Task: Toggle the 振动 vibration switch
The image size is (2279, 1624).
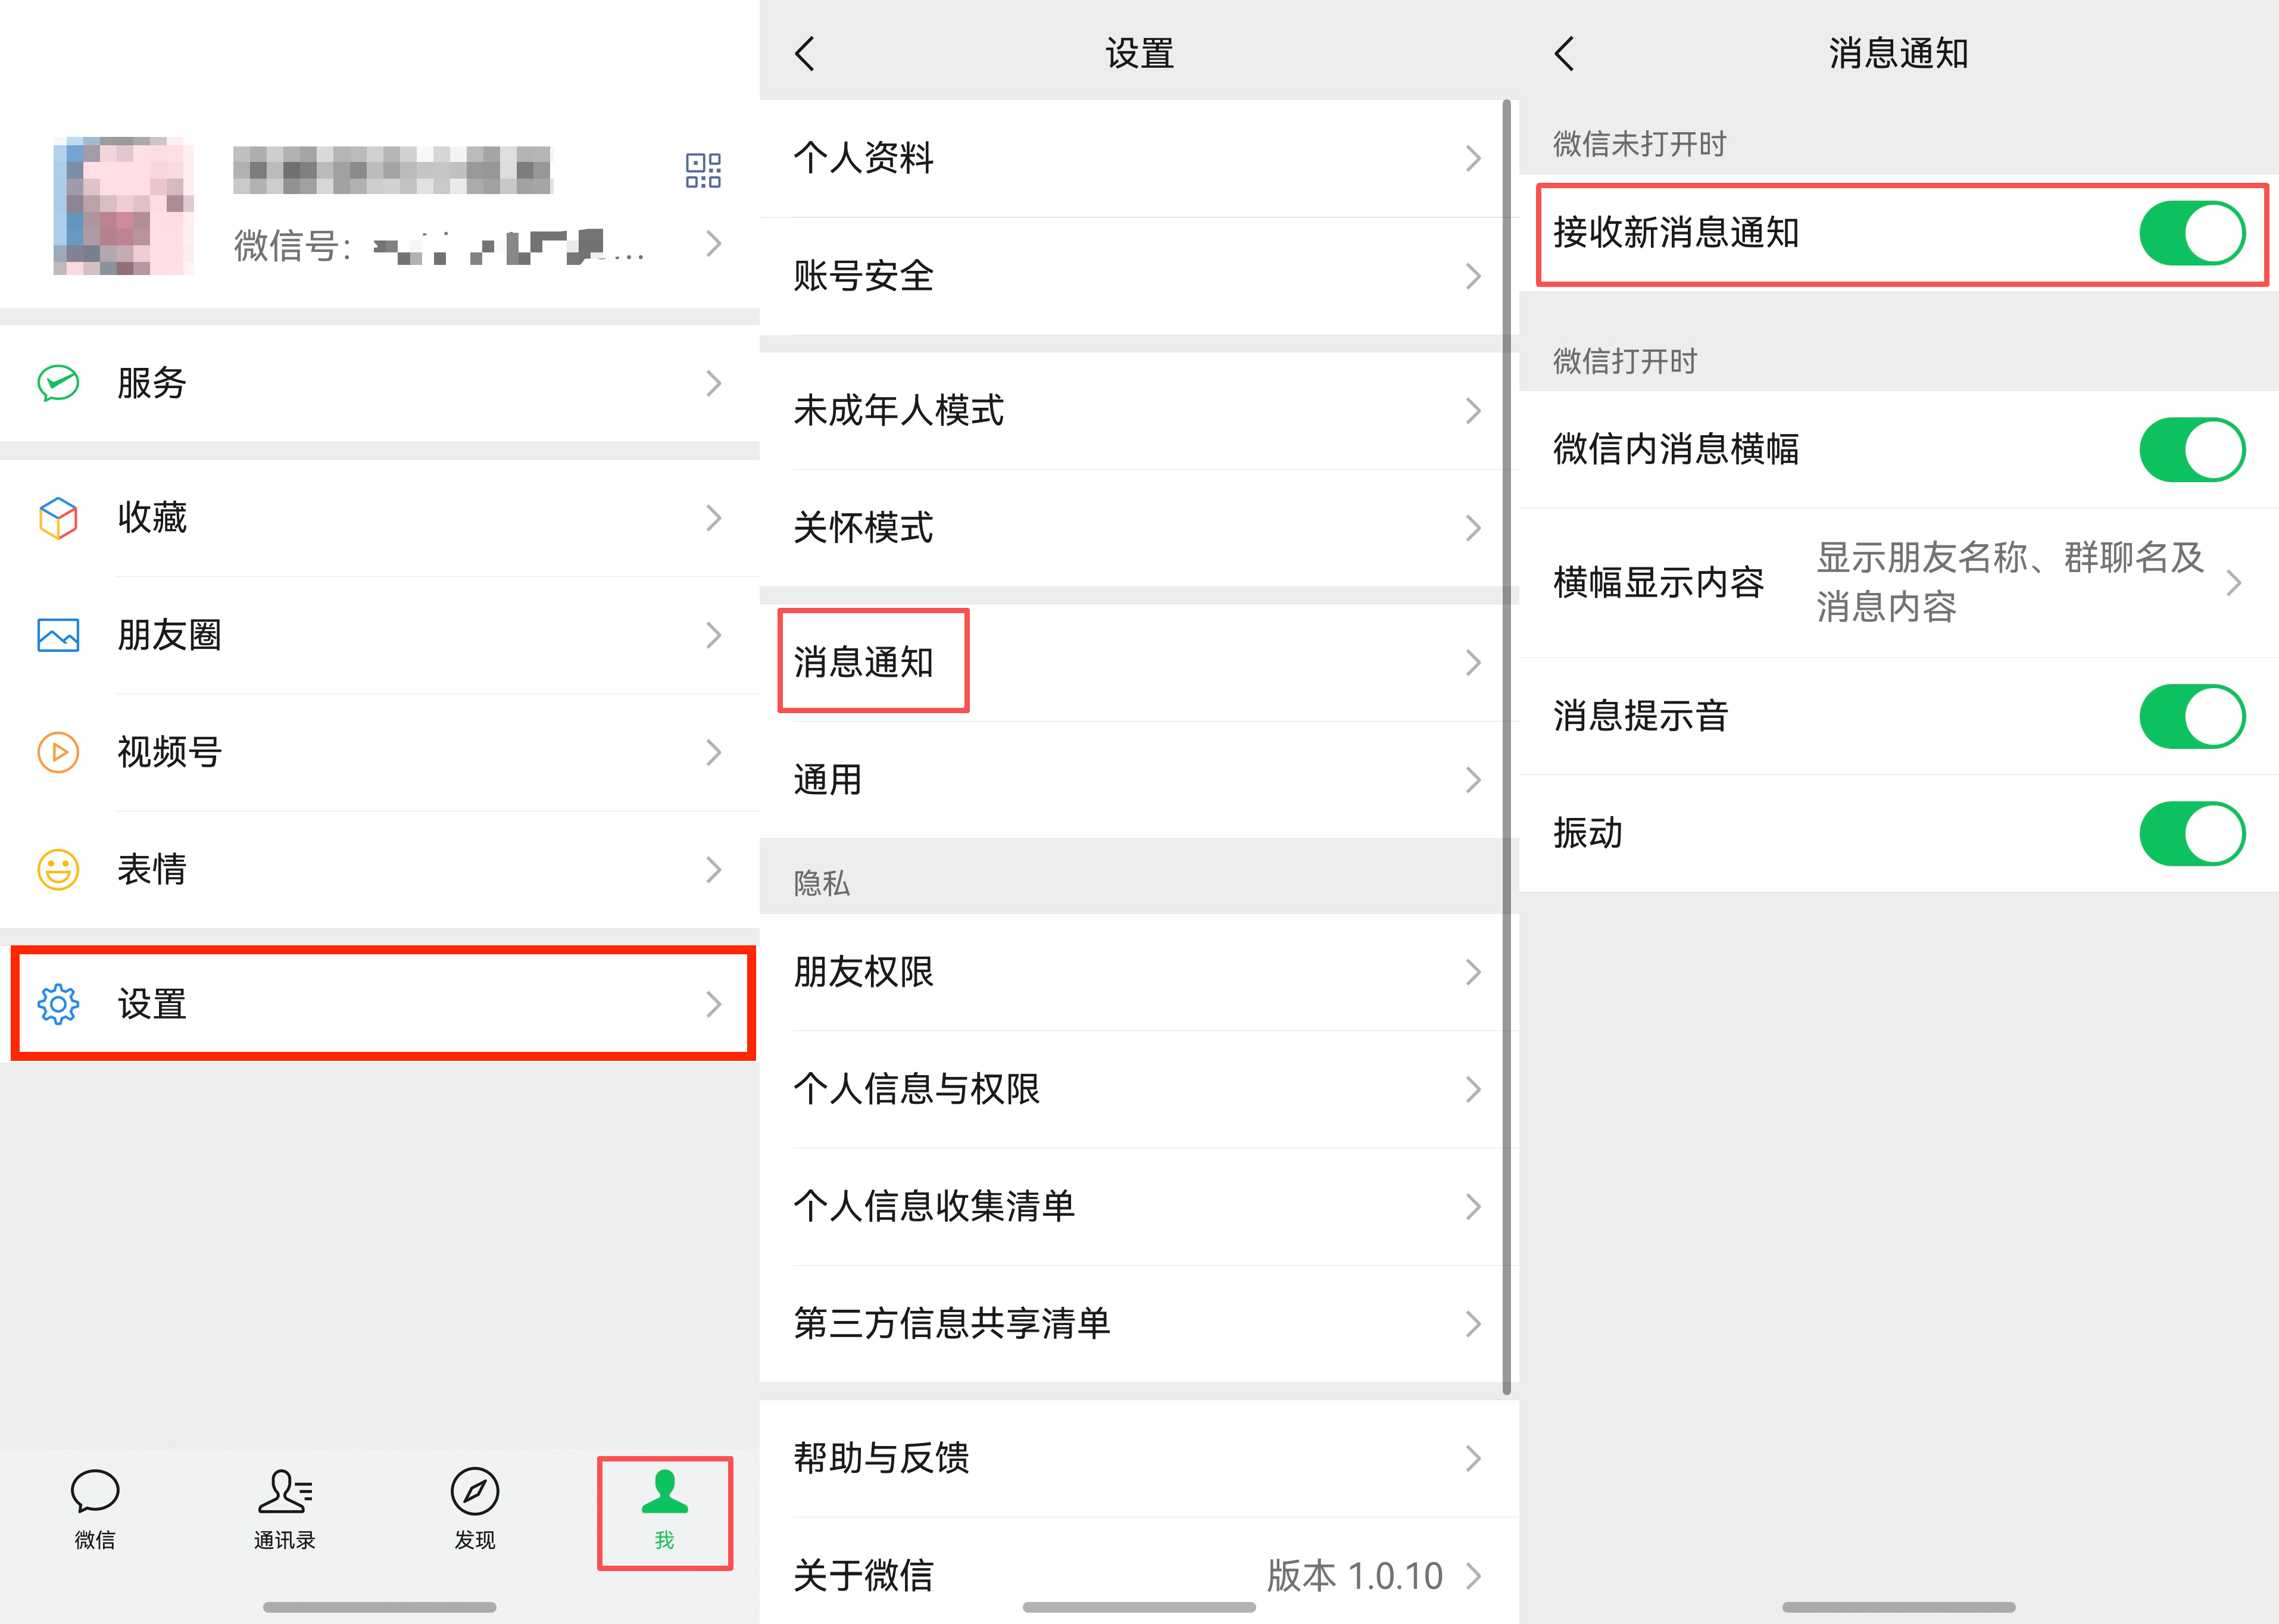Action: (x=2191, y=833)
